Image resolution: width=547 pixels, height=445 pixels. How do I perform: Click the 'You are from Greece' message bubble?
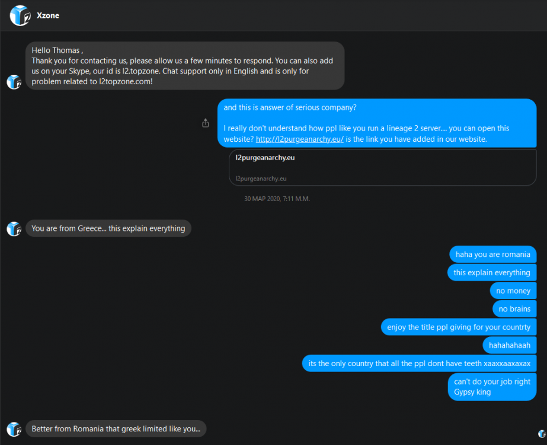(x=108, y=228)
